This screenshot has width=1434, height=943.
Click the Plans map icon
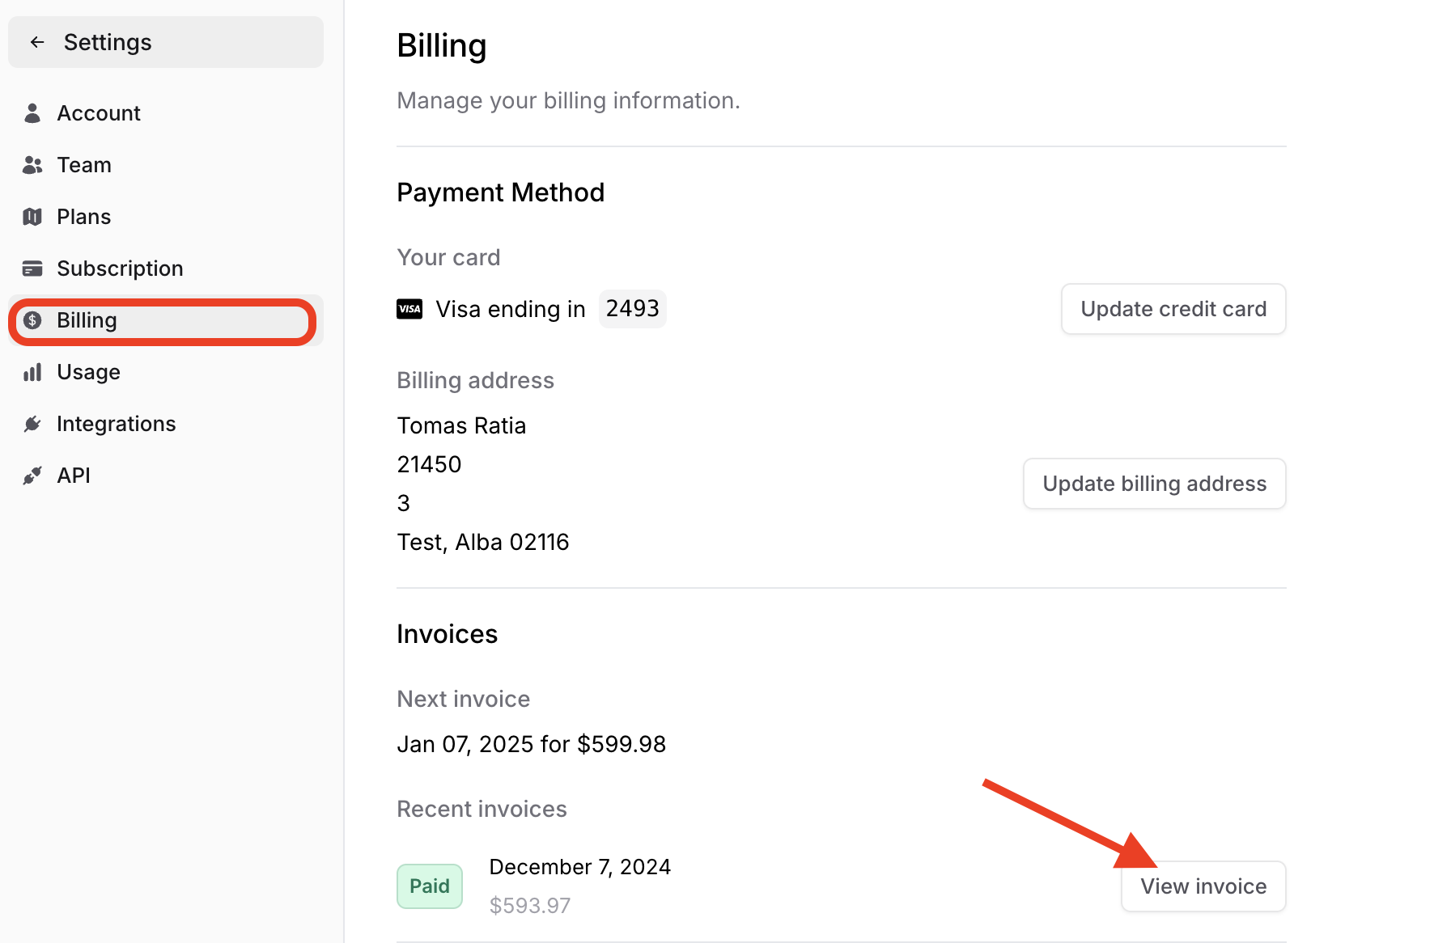tap(32, 217)
